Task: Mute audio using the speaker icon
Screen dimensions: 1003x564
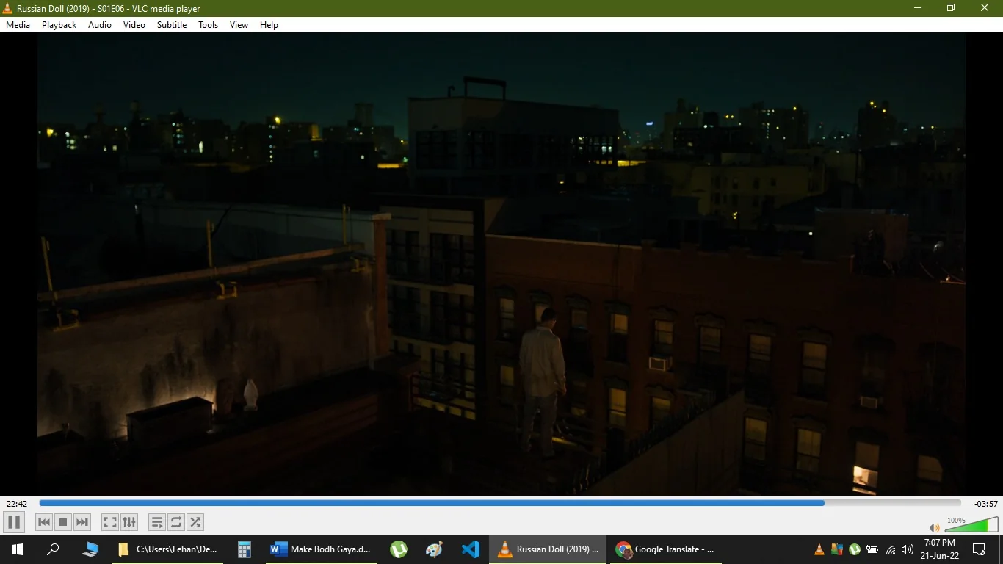Action: tap(934, 527)
